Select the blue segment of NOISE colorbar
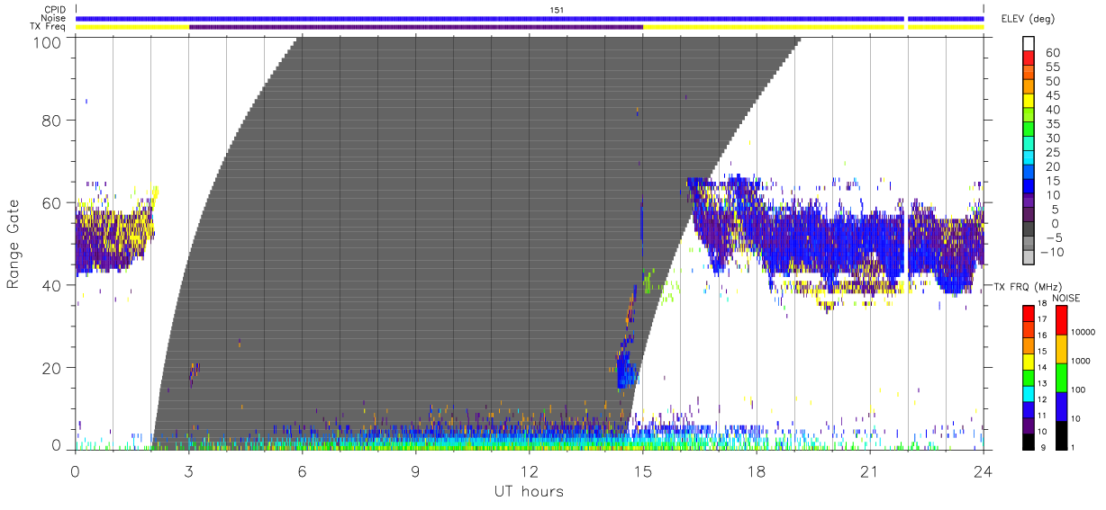This screenshot has width=1106, height=510. (1063, 407)
